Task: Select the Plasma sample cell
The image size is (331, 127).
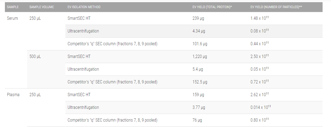Action: (13, 95)
